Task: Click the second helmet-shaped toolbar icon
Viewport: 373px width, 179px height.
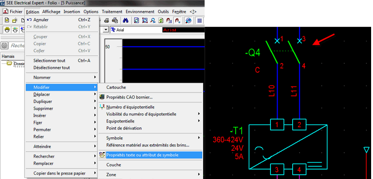Action: pyautogui.click(x=15, y=30)
